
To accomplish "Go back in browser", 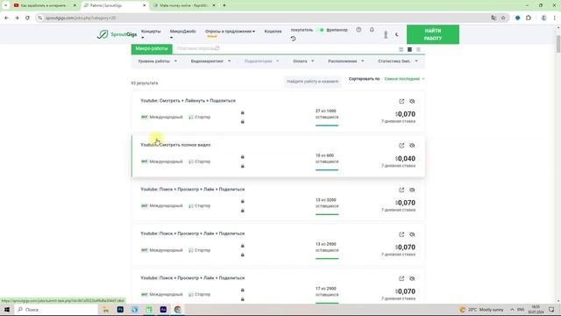I will coord(6,18).
